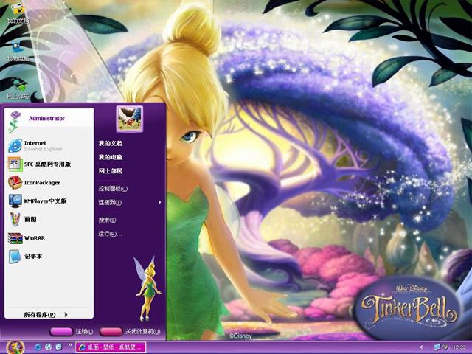
Task: Click the Administrator user name text
Action: tap(46, 118)
